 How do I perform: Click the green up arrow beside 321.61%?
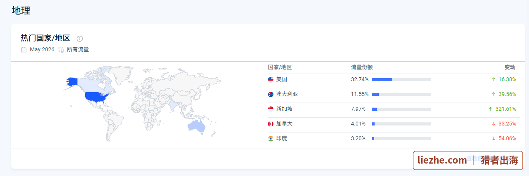pyautogui.click(x=490, y=109)
